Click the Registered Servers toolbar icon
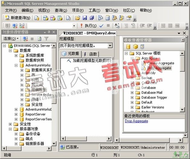This screenshot has width=190, height=159. tap(101, 18)
